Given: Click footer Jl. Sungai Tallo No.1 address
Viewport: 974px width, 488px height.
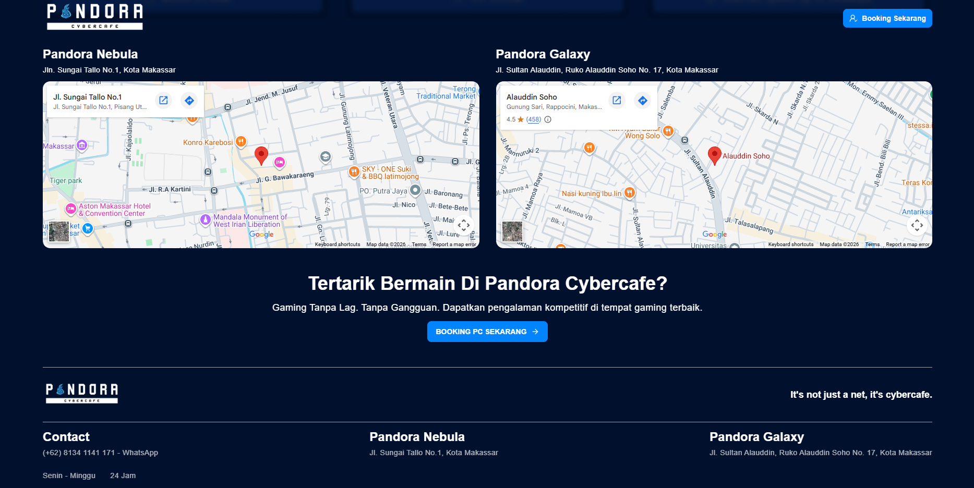Looking at the screenshot, I should [434, 453].
